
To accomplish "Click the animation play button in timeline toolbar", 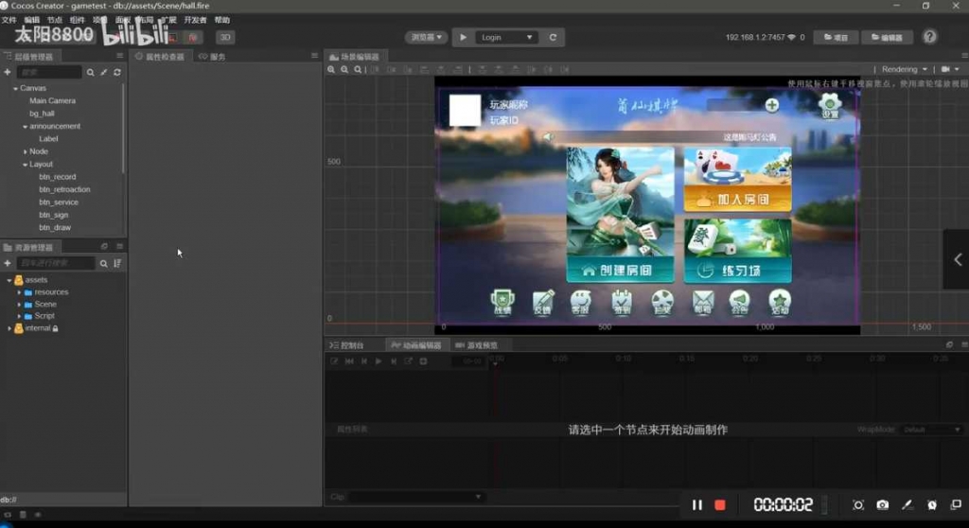I will pyautogui.click(x=379, y=361).
